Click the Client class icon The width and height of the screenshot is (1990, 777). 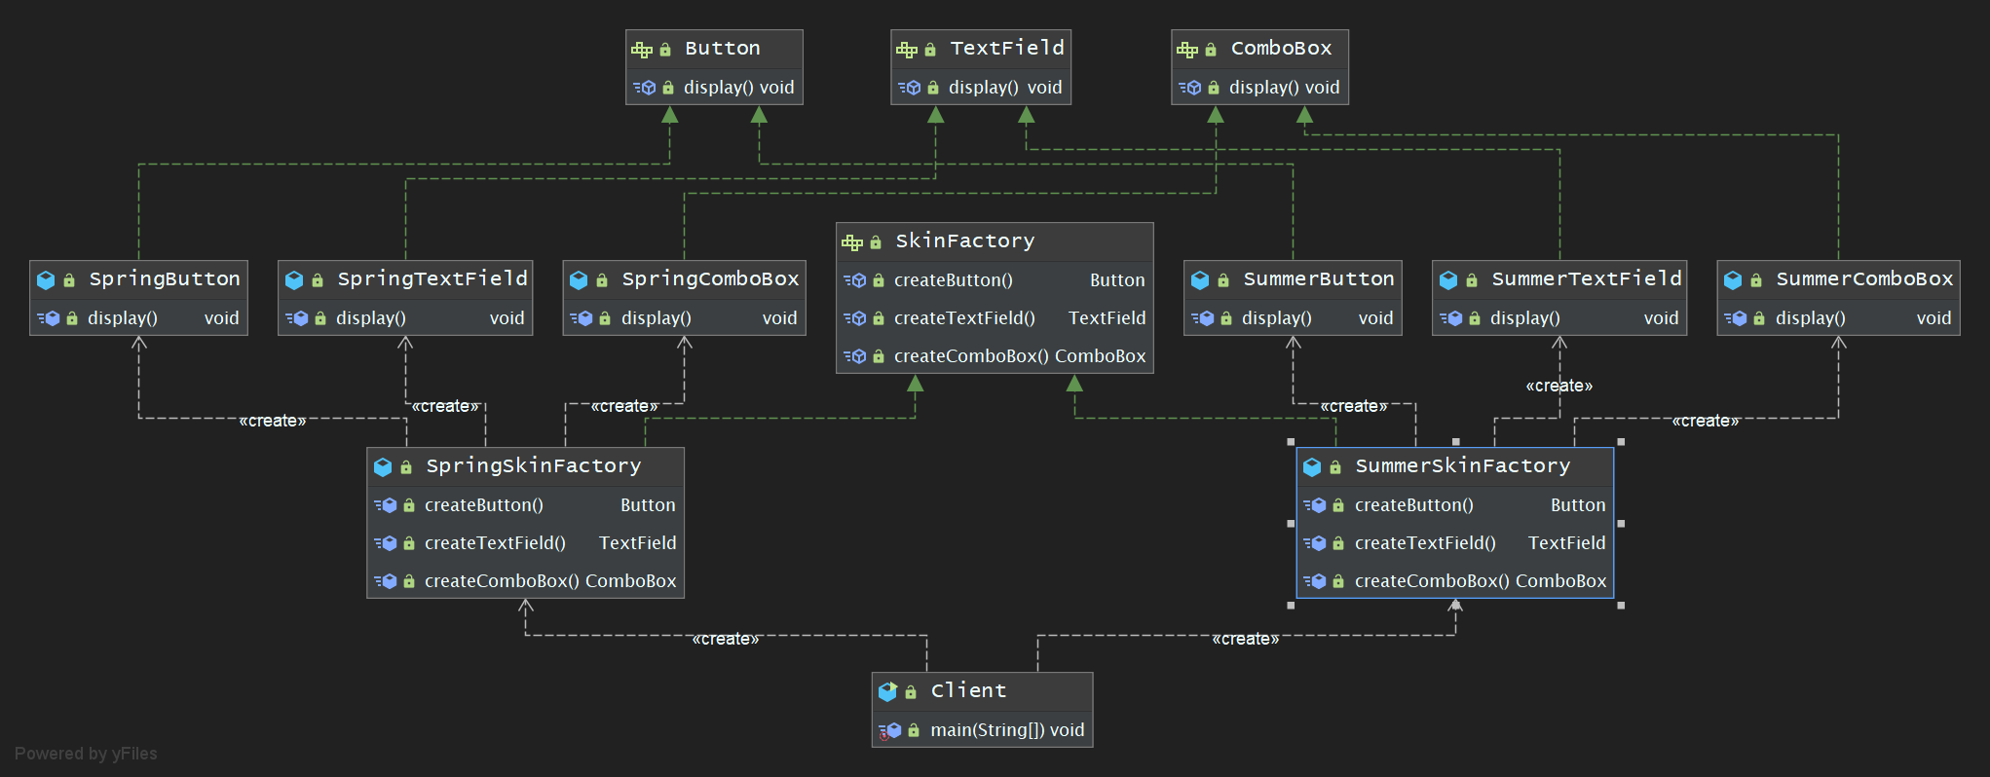tap(887, 691)
